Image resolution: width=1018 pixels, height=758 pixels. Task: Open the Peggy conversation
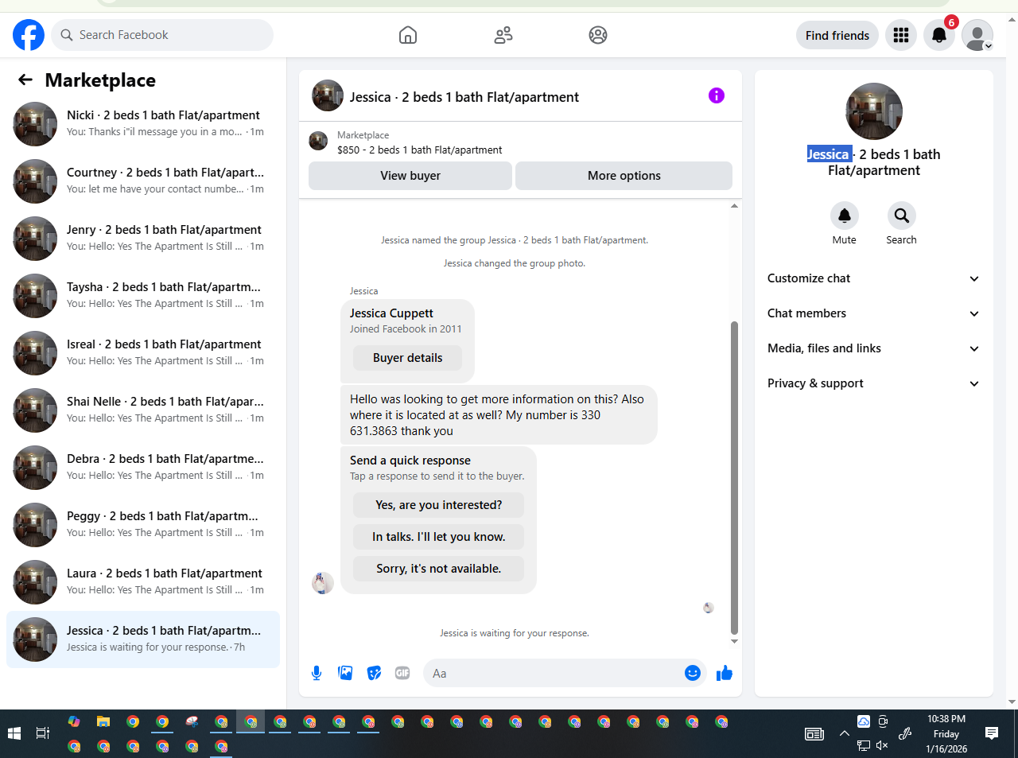pos(143,525)
